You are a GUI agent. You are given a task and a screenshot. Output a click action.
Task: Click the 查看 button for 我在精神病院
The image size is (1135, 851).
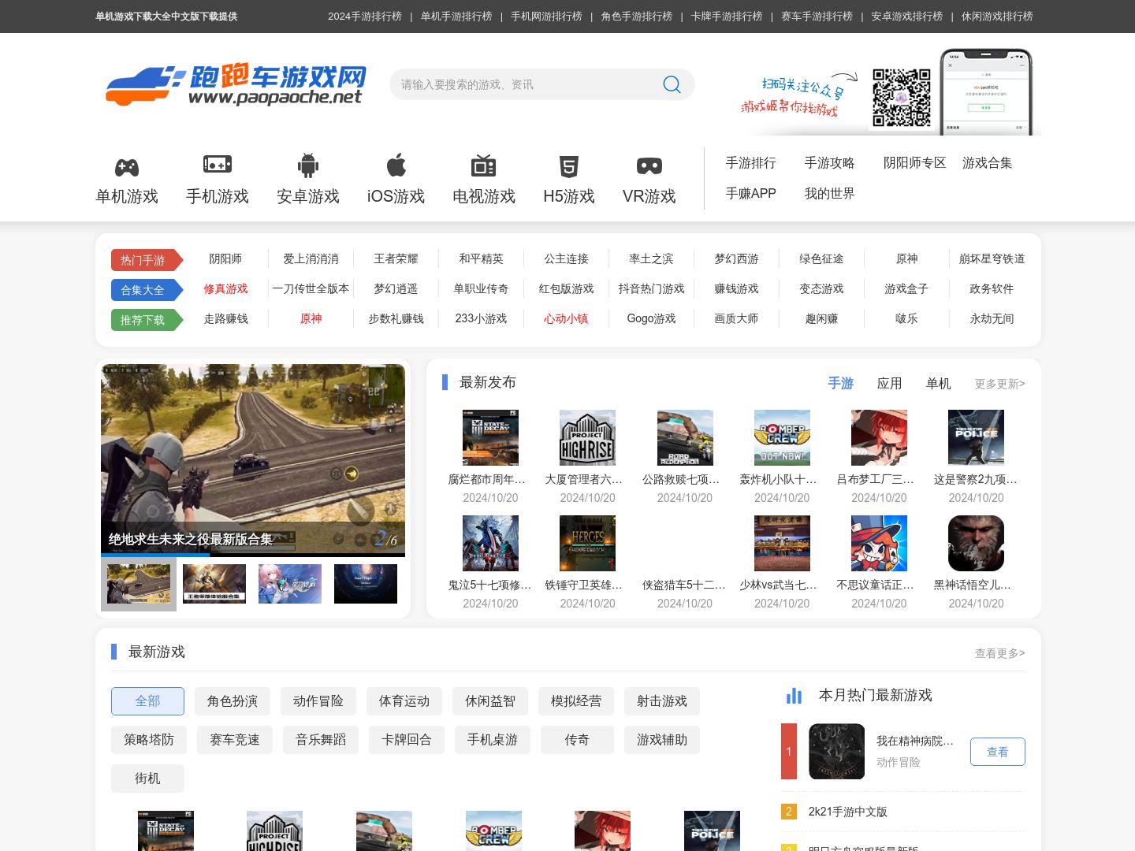click(x=998, y=752)
